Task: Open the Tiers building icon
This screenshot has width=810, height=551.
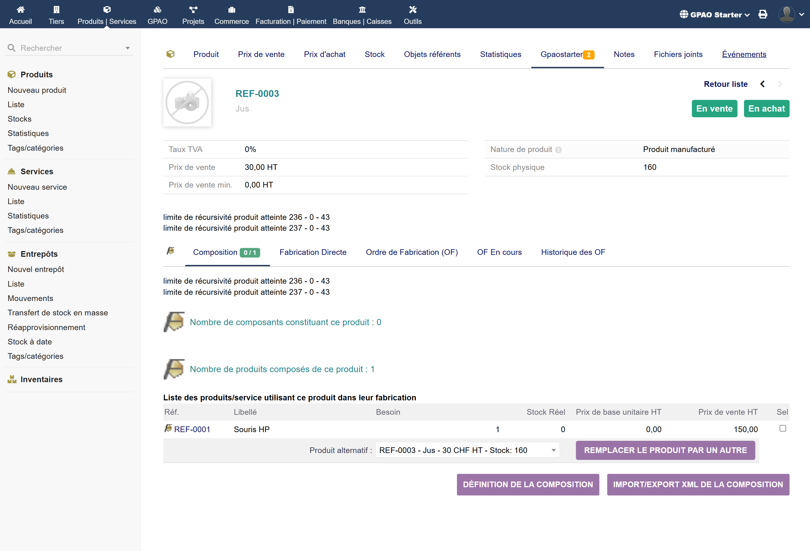Action: 56,9
